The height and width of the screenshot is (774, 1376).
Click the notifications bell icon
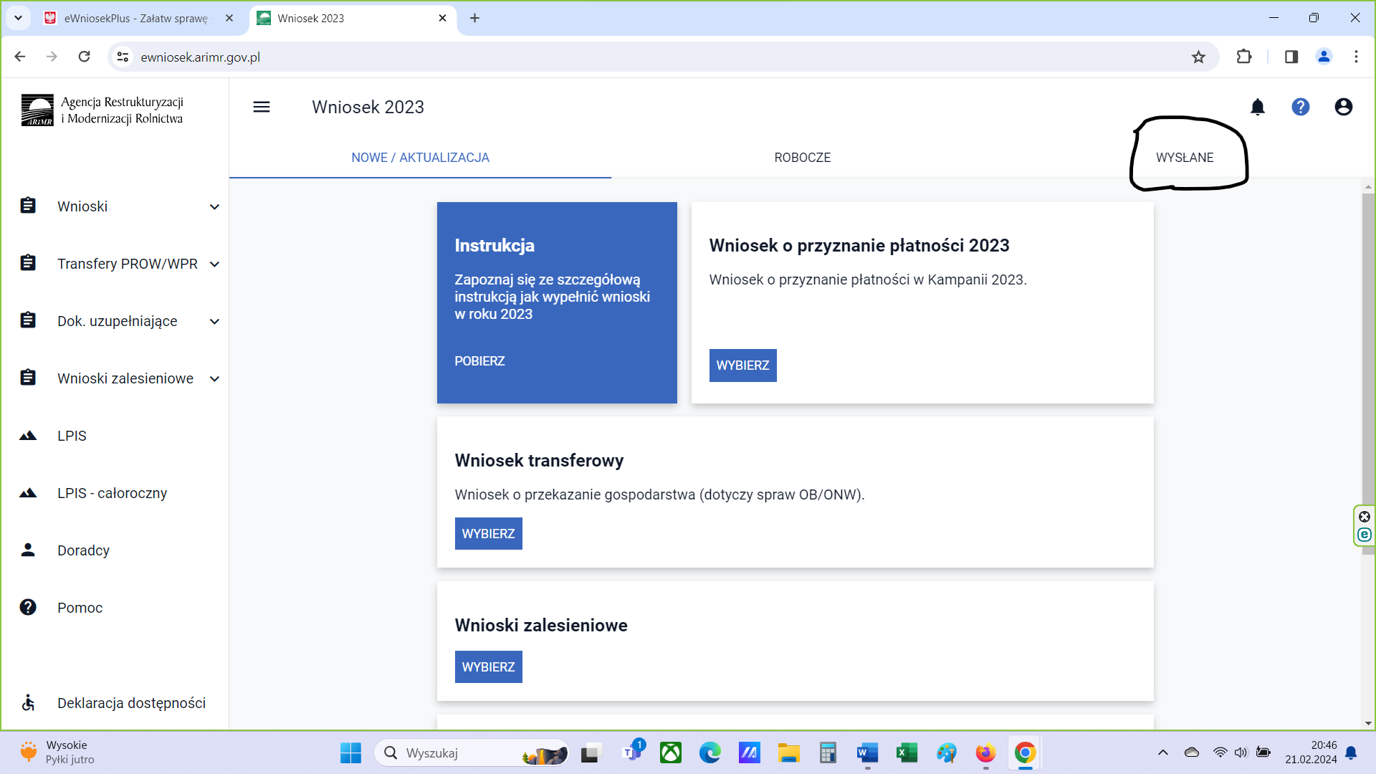click(1257, 107)
